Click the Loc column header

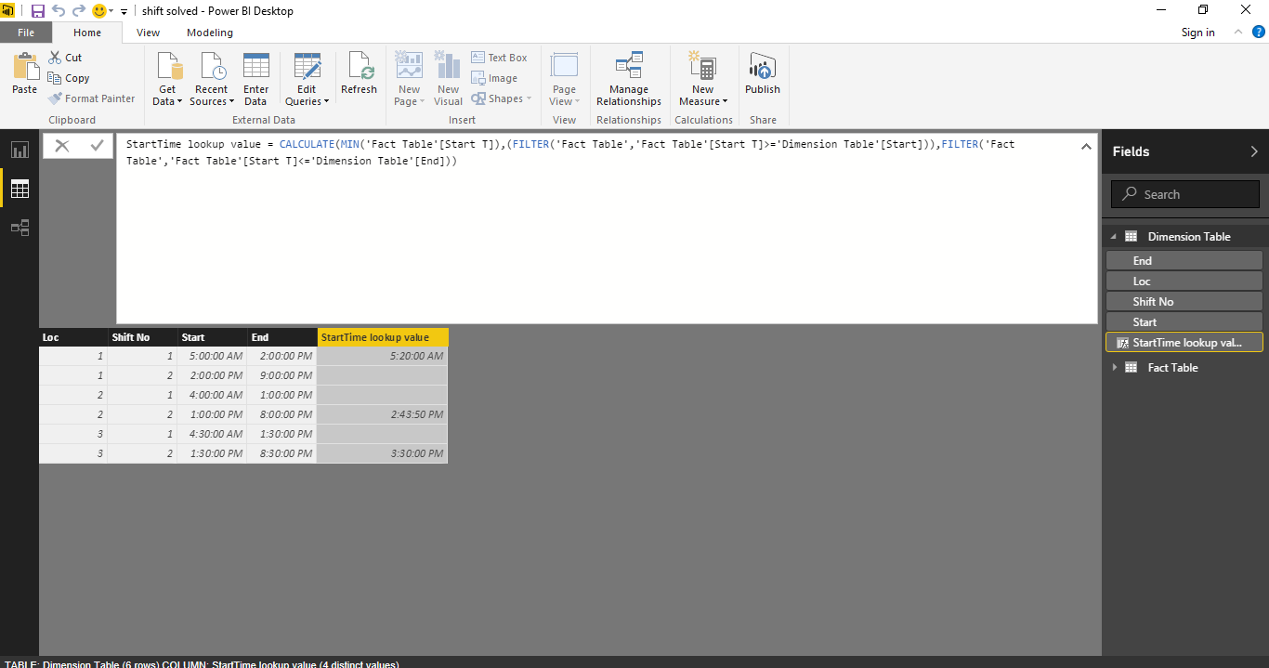73,337
